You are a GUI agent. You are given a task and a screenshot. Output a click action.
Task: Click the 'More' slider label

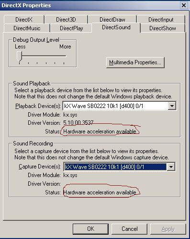pos(65,47)
